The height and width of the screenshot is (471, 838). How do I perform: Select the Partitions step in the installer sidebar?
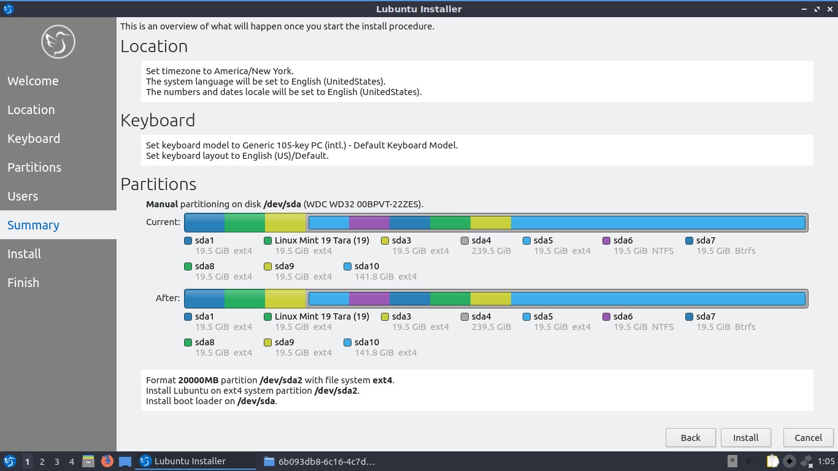click(x=34, y=167)
